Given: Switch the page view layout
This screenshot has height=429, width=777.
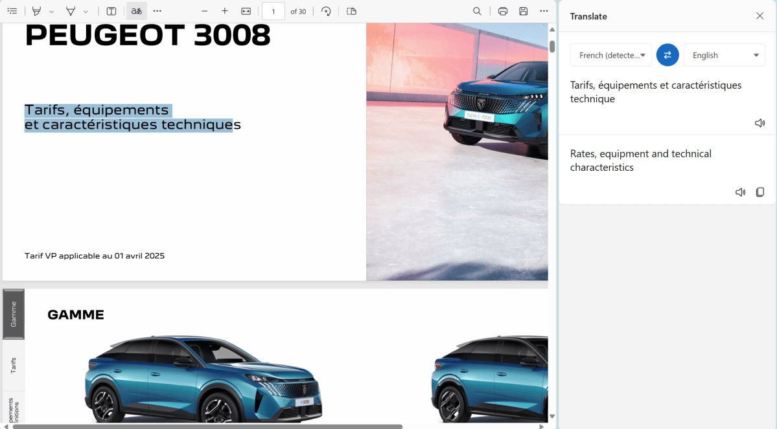Looking at the screenshot, I should (351, 11).
